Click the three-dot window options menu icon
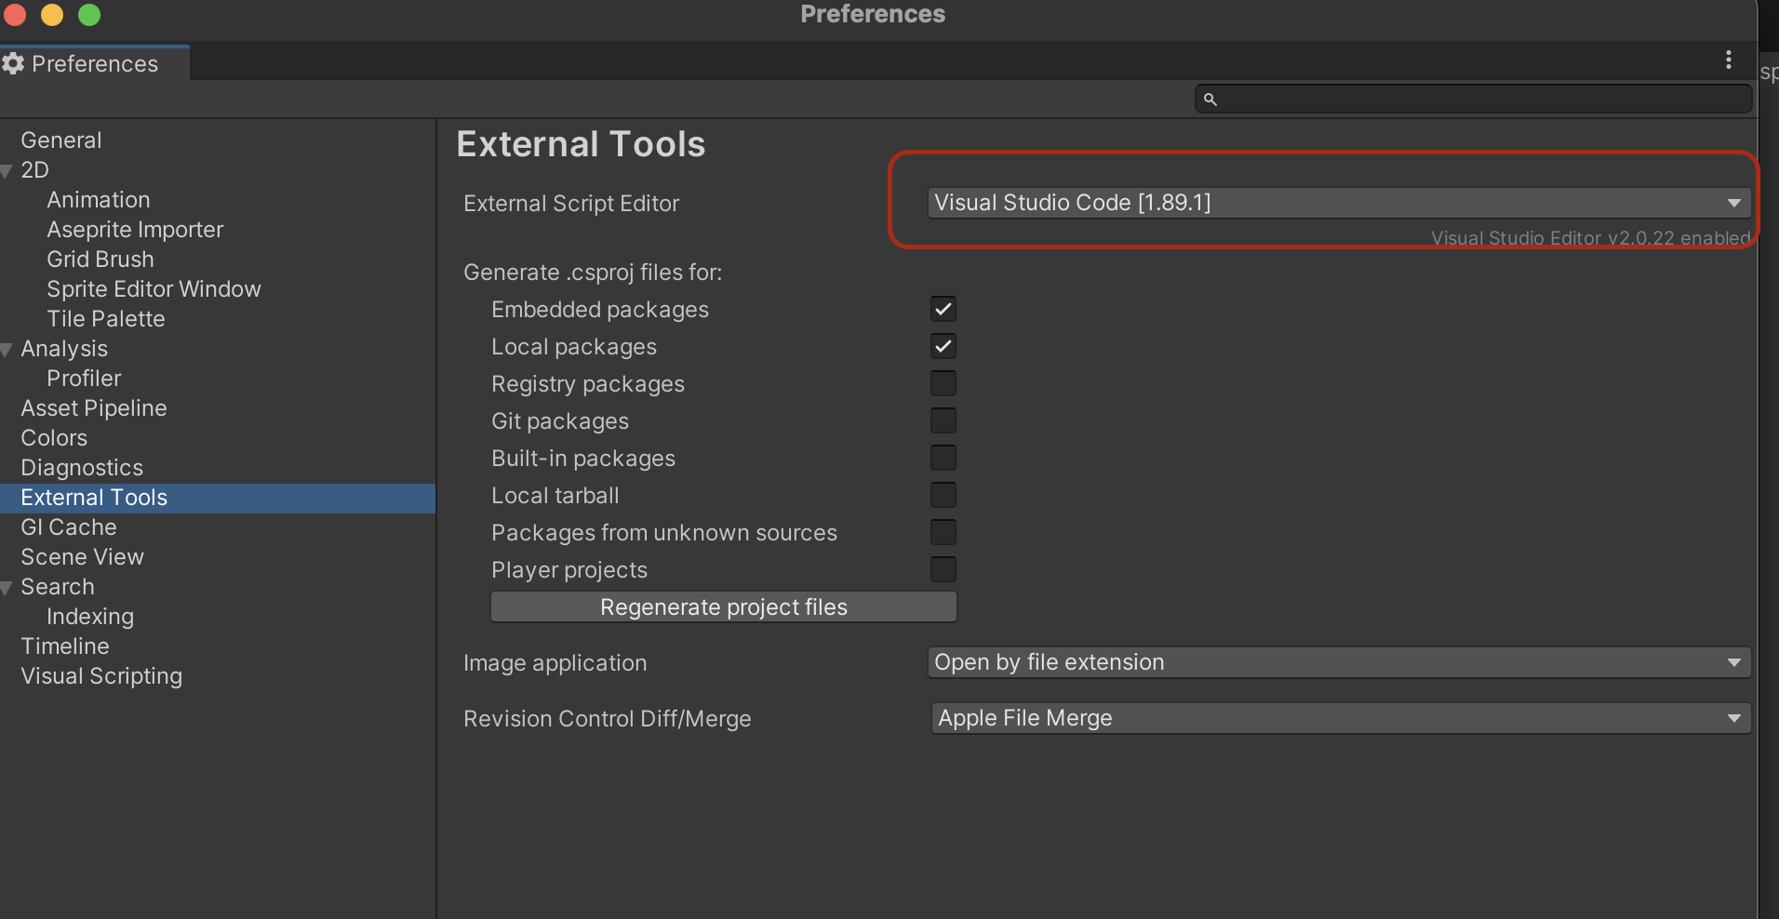 (x=1728, y=60)
